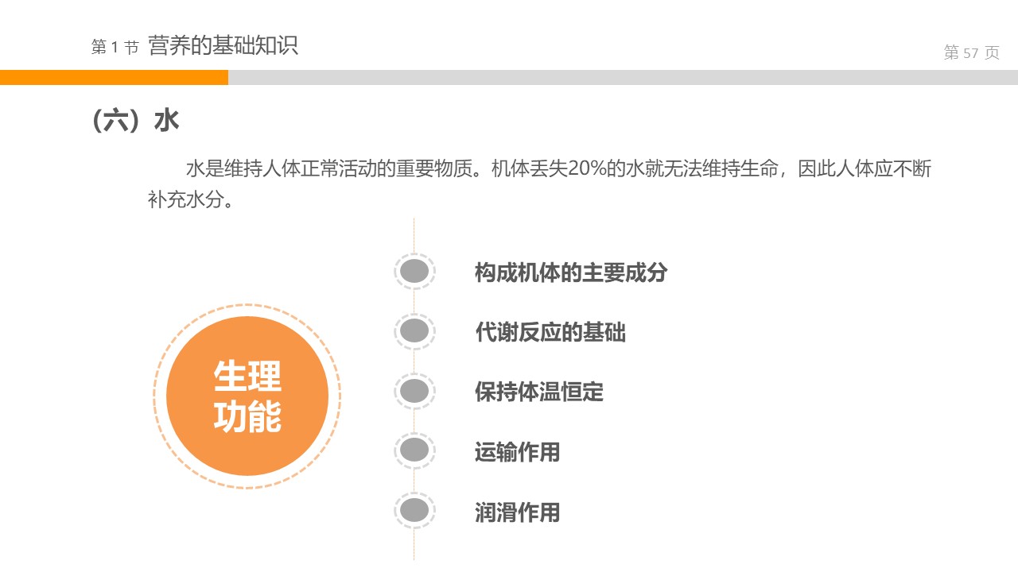Screen dimensions: 1018x572
Task: Select the heading (六) 水
Action: 135,121
